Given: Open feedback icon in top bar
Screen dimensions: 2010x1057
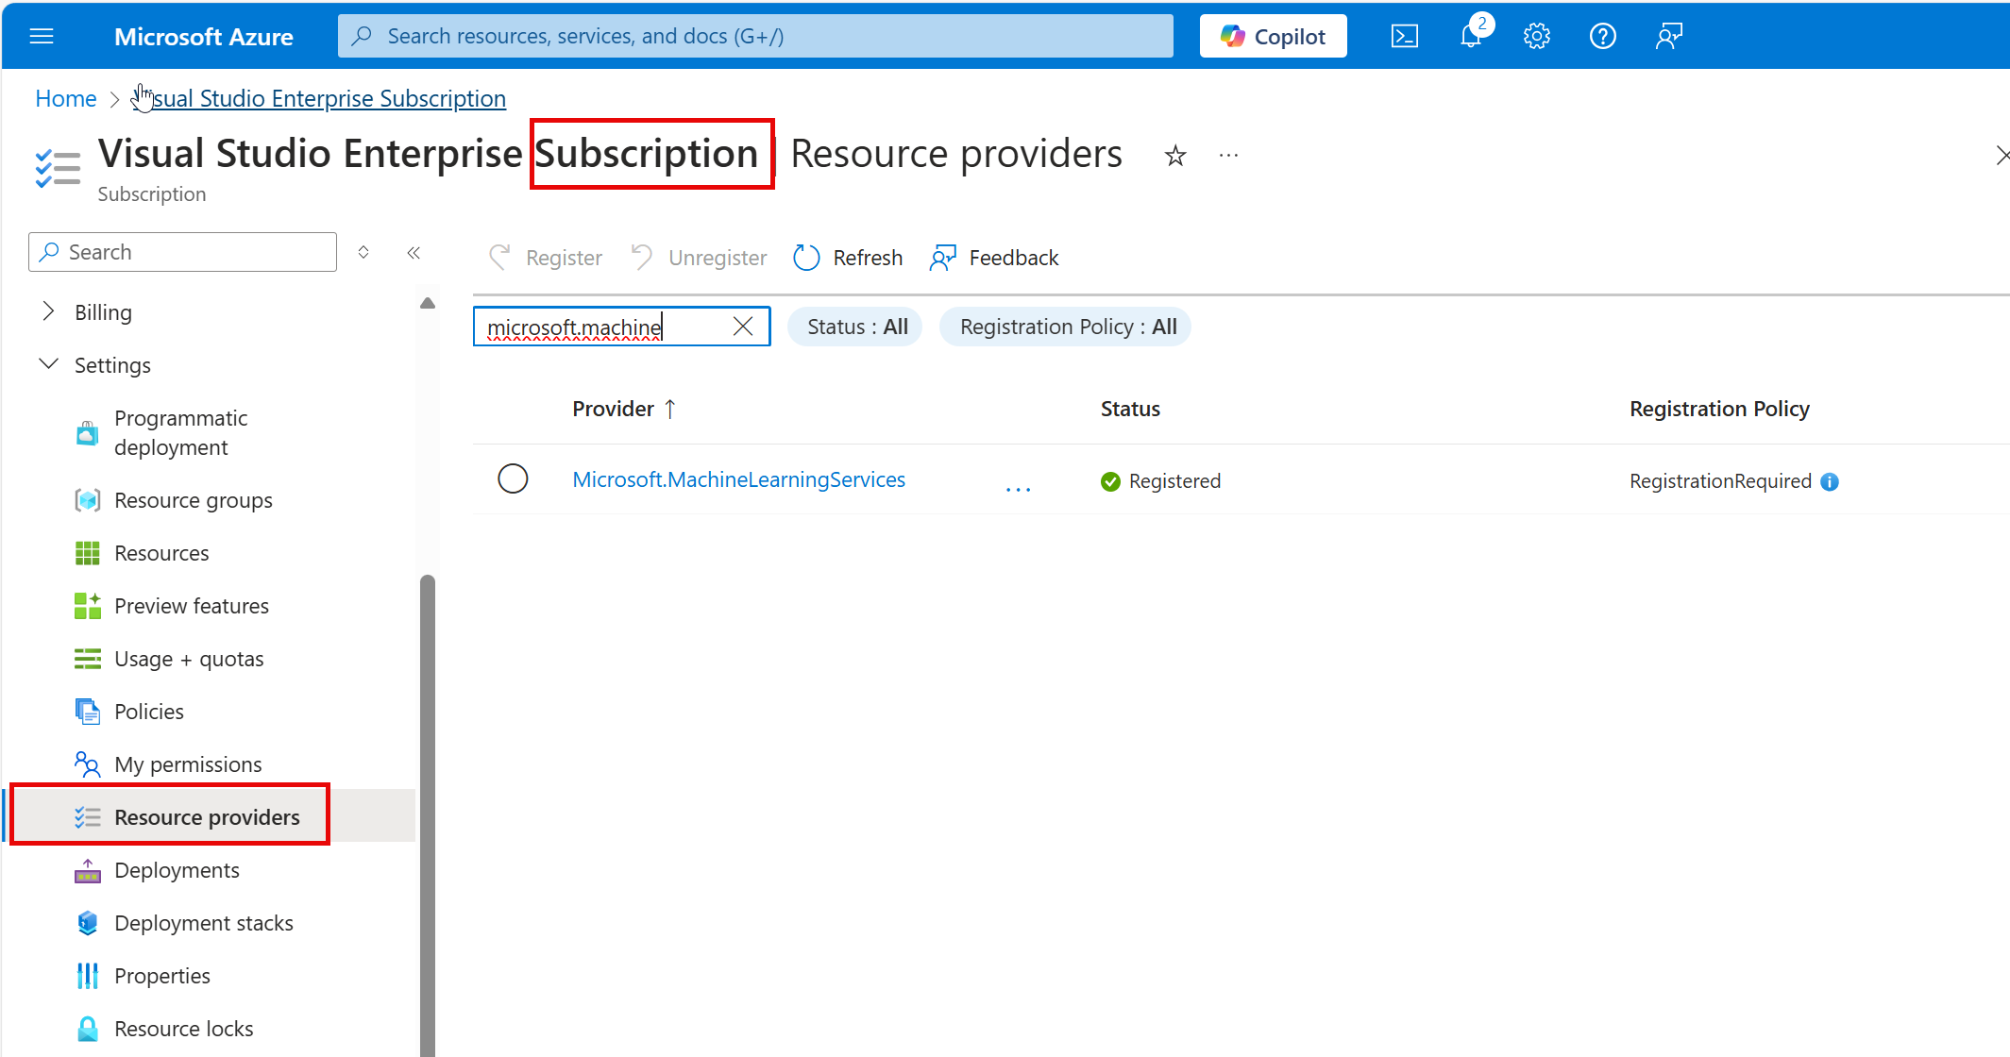Looking at the screenshot, I should click(x=1668, y=36).
